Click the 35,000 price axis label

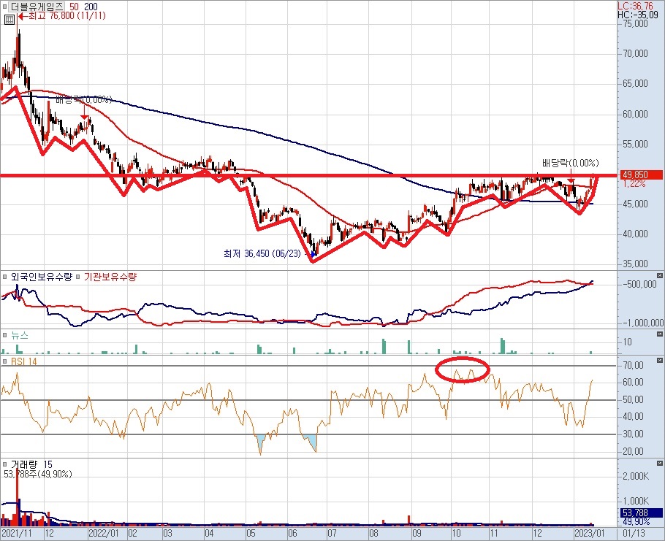click(635, 264)
